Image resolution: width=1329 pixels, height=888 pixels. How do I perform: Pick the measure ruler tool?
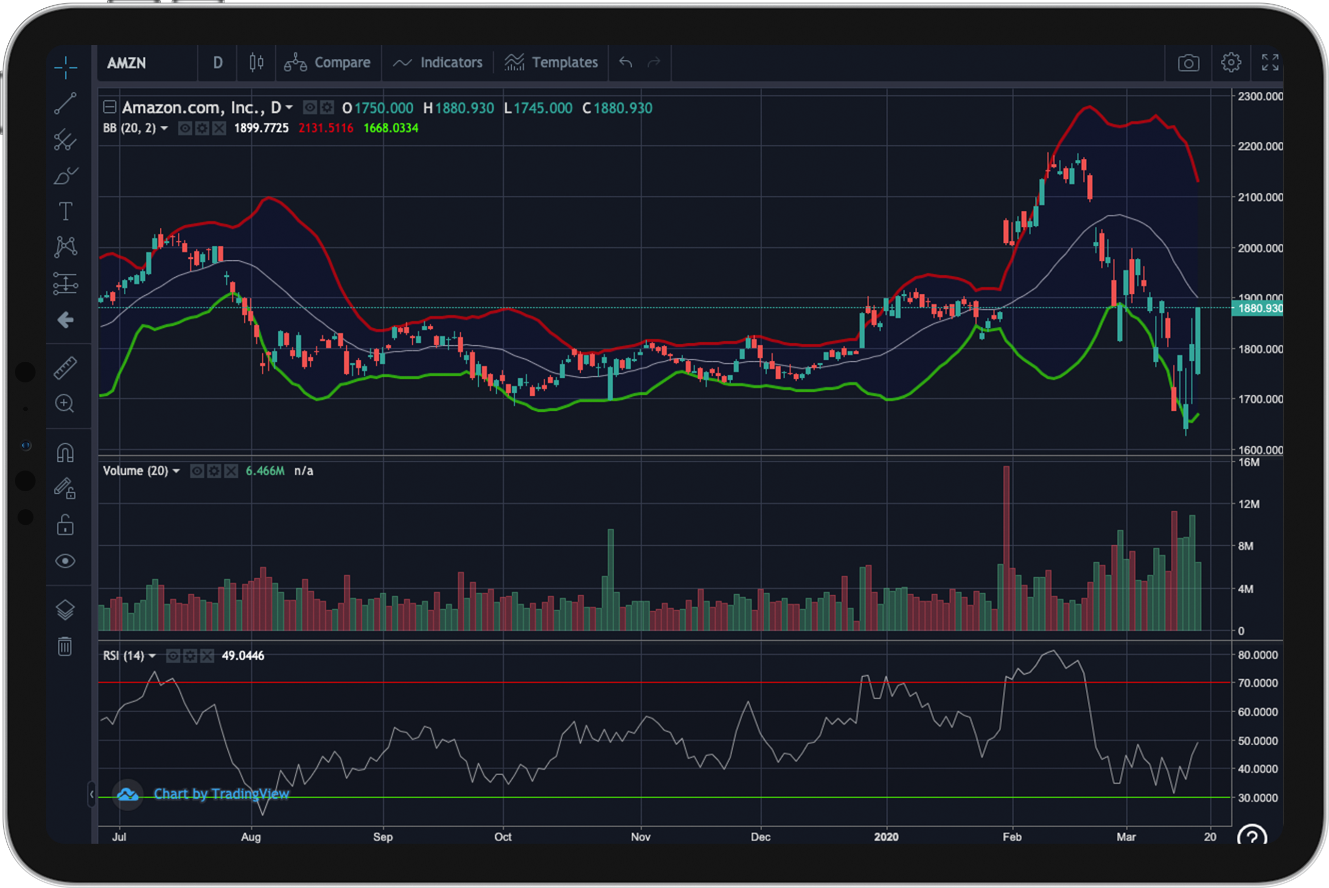click(x=65, y=368)
